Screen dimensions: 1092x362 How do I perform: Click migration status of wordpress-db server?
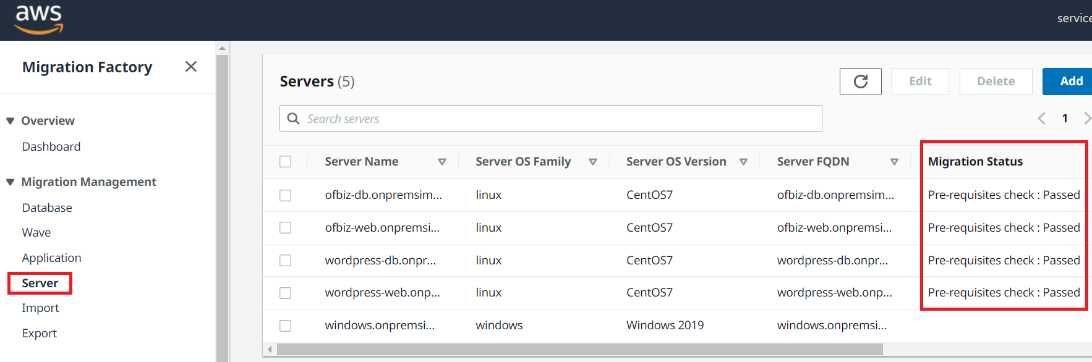(x=1004, y=261)
